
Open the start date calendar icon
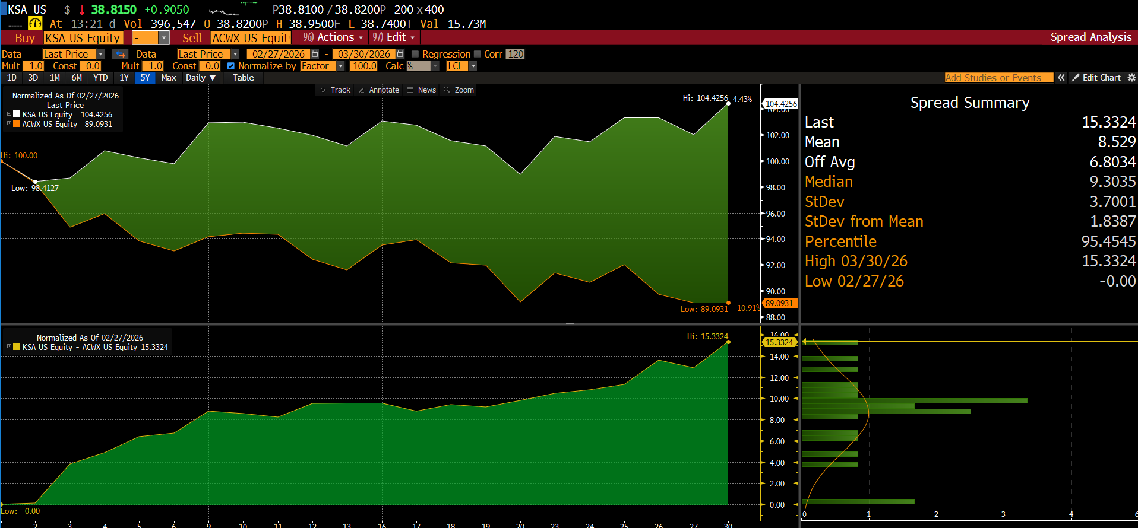pyautogui.click(x=315, y=54)
